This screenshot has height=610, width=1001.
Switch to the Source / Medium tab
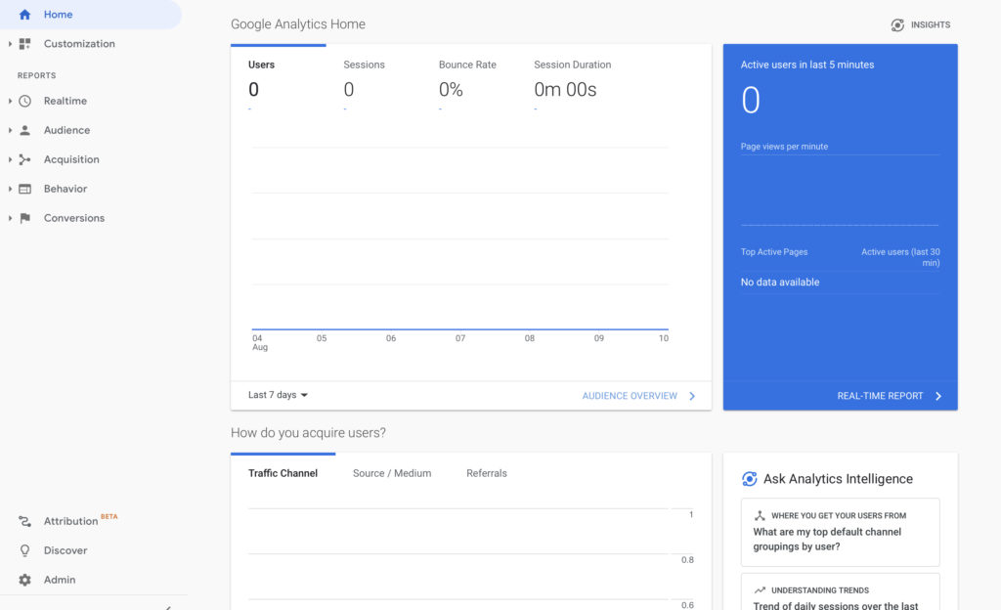(392, 473)
